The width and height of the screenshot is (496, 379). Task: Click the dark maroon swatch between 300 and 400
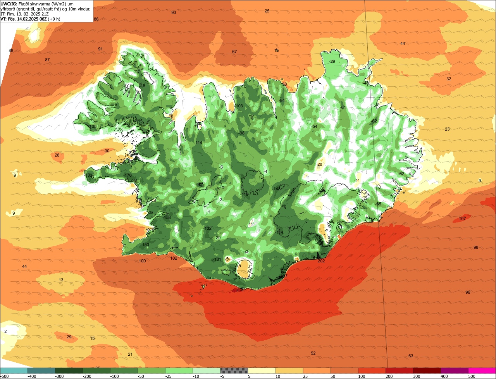click(x=427, y=370)
